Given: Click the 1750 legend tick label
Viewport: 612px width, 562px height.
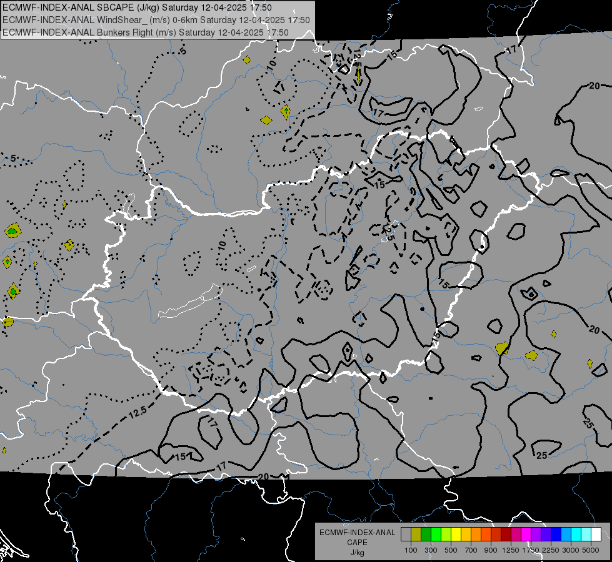Looking at the screenshot, I should [x=531, y=550].
